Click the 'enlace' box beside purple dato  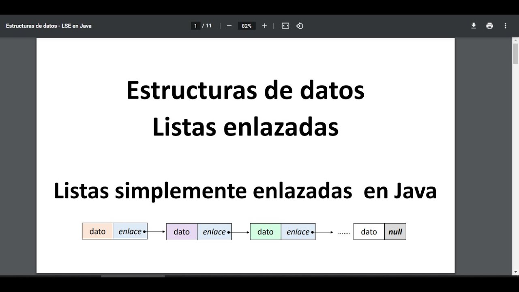[x=214, y=232]
